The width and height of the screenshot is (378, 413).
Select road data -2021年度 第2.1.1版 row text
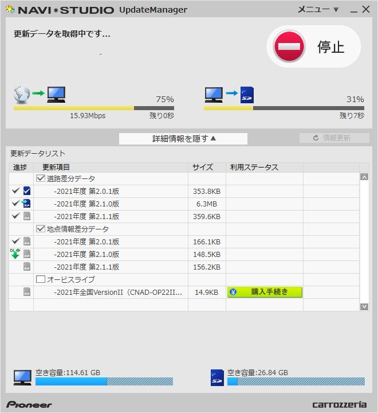pos(86,216)
